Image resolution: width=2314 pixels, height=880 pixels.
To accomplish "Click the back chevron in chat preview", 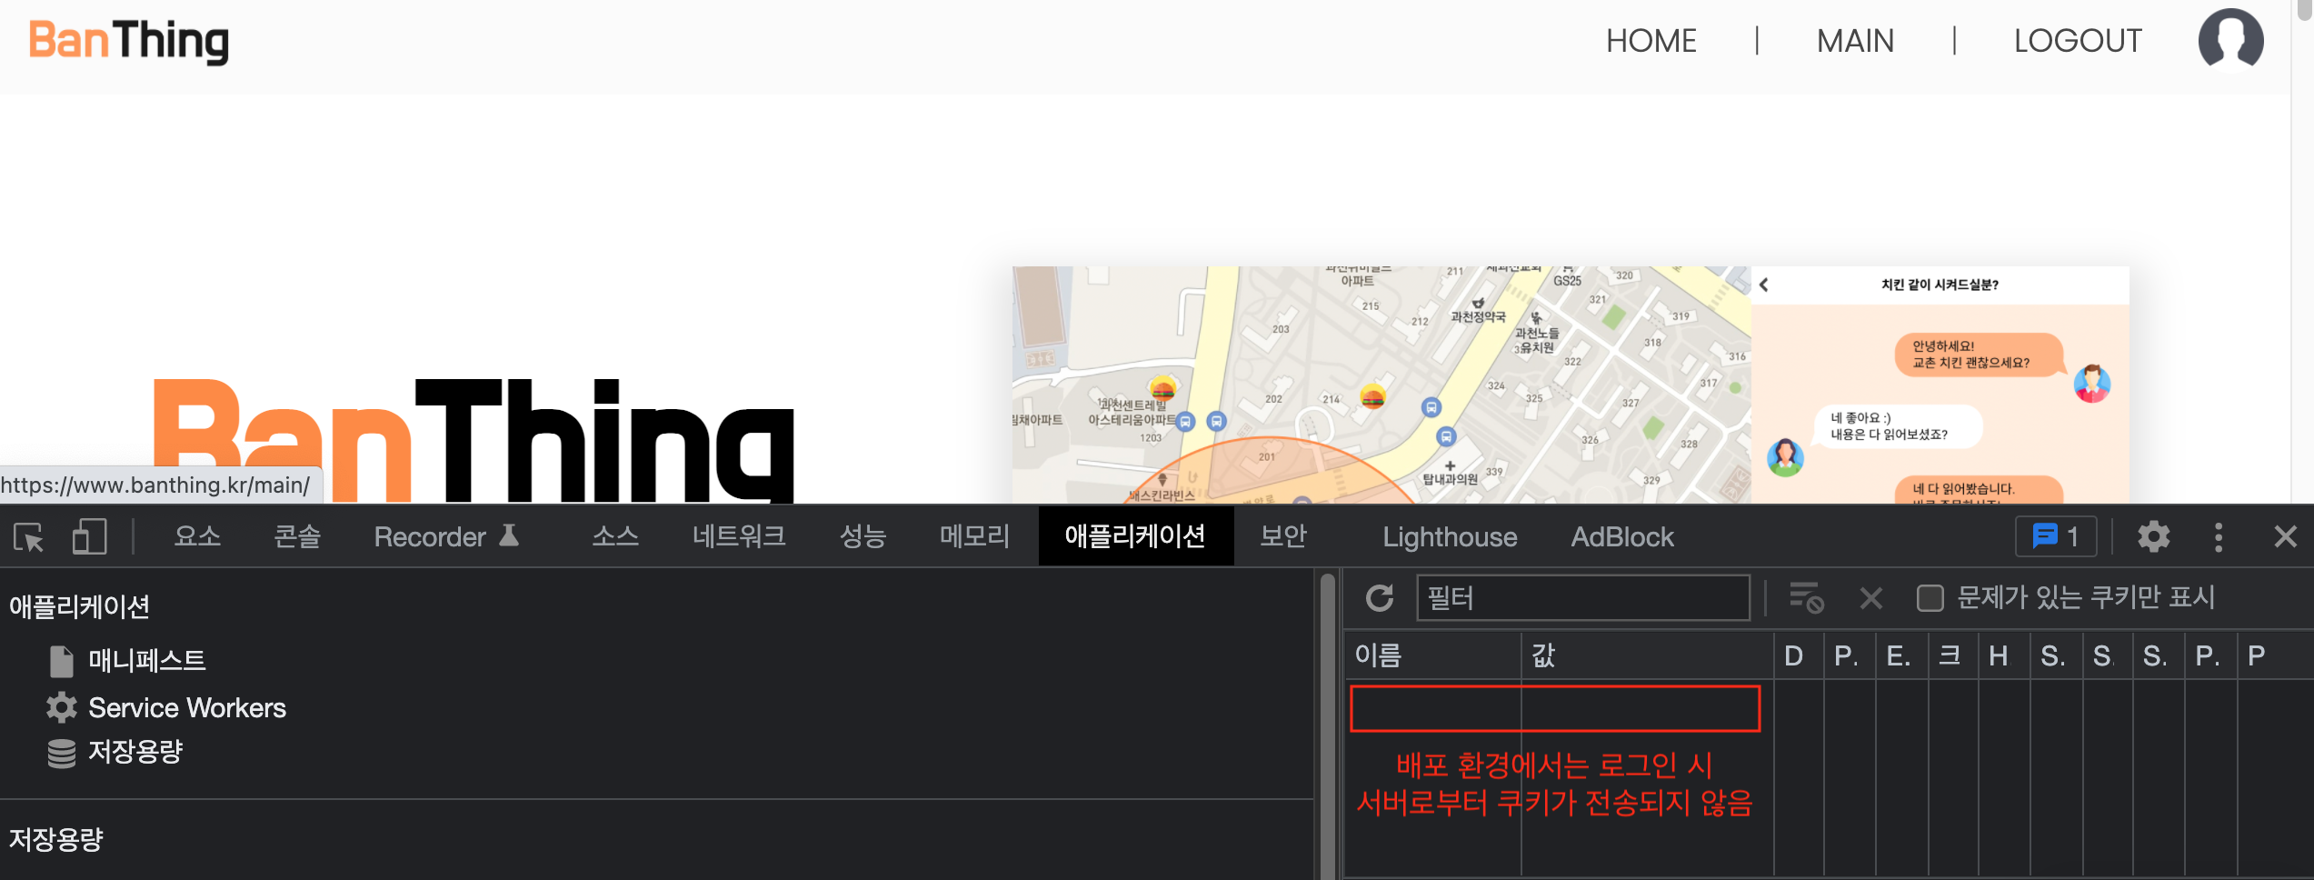I will pos(1764,285).
